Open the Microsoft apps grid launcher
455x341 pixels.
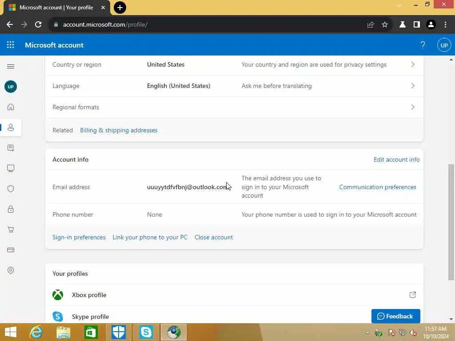pyautogui.click(x=11, y=45)
